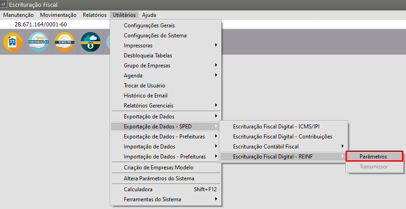Click the LF application icon in title bar
The height and width of the screenshot is (209, 406).
(4, 5)
